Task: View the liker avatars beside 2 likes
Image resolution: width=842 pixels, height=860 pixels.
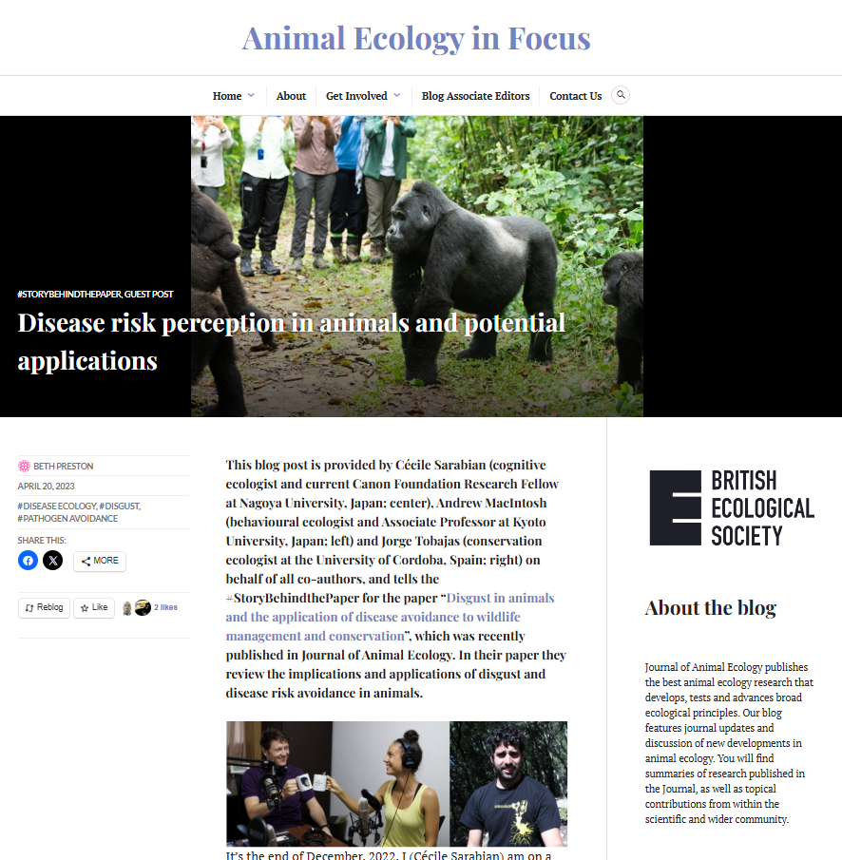Action: click(136, 608)
